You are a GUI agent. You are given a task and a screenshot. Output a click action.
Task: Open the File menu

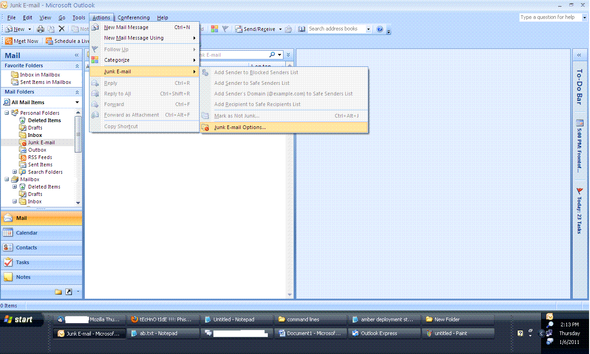point(12,18)
